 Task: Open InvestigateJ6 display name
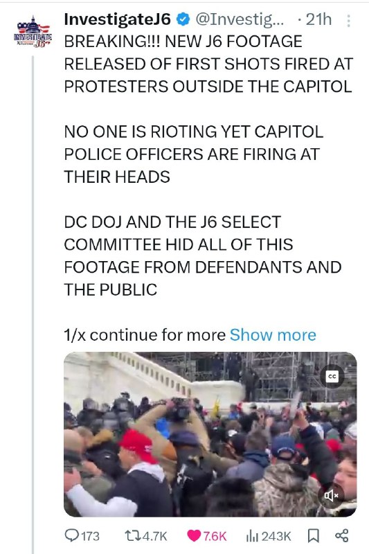pyautogui.click(x=118, y=19)
